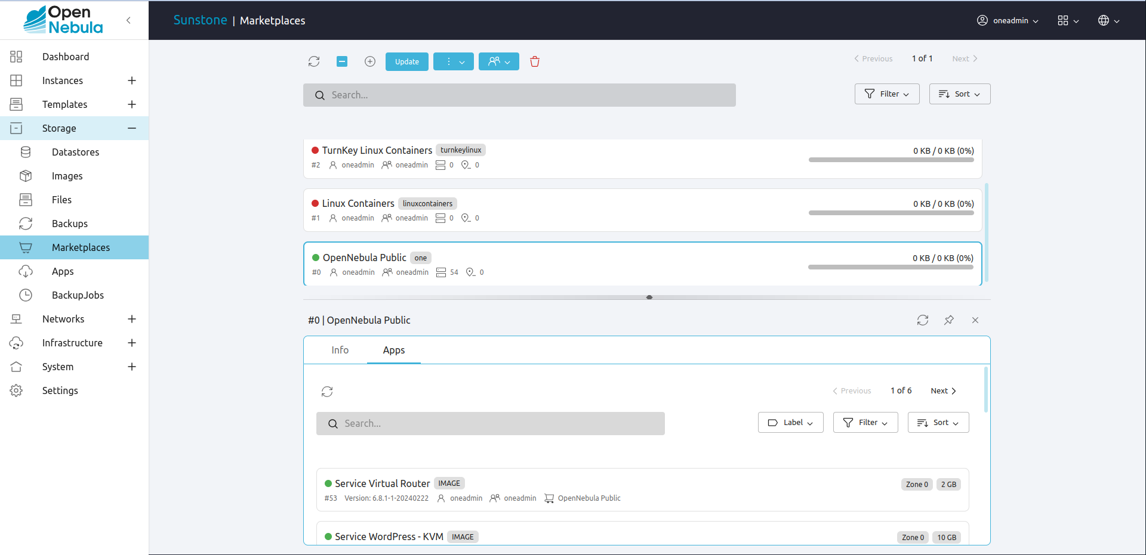Close the OpenNebula Public detail panel
Screen dimensions: 1146x555
975,320
